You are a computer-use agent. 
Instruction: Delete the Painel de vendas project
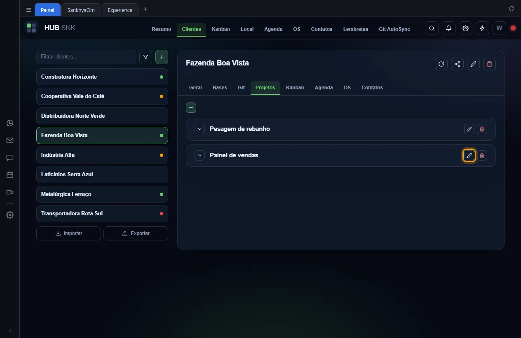482,156
